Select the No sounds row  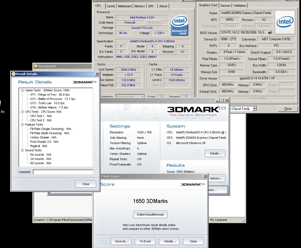[41, 155]
